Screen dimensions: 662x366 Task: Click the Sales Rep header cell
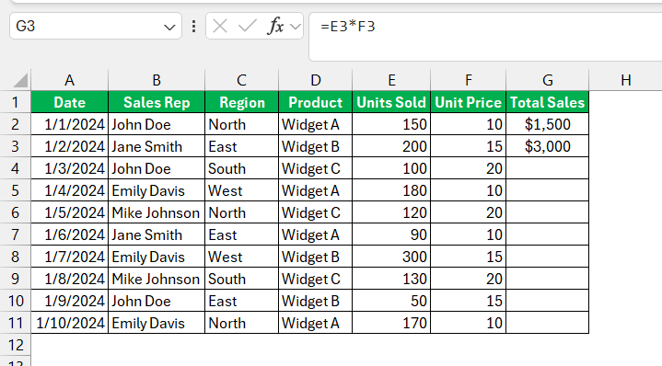click(157, 102)
